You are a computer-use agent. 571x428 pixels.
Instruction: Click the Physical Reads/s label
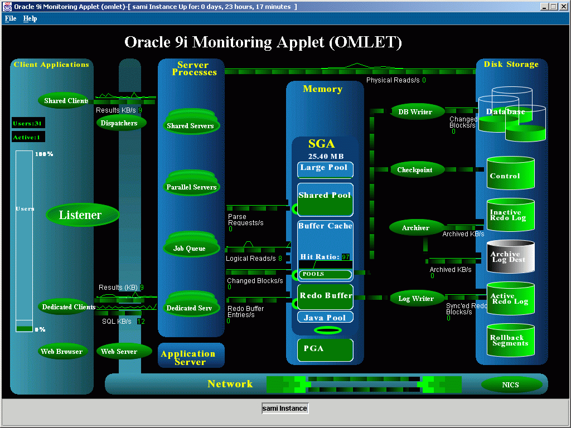393,80
